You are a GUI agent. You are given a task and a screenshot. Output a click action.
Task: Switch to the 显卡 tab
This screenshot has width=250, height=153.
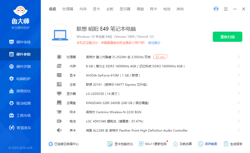pos(96,9)
